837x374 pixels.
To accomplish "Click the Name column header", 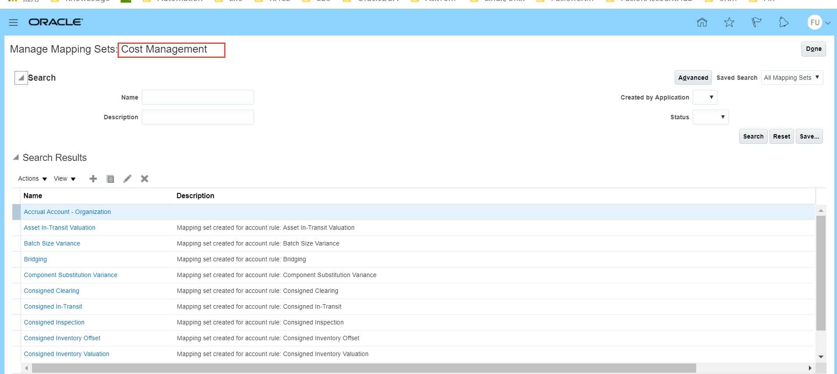I will pyautogui.click(x=33, y=196).
